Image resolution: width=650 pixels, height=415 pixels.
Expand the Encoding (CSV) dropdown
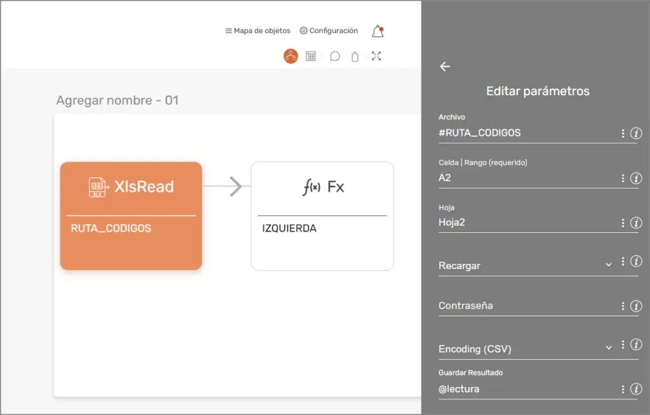click(x=608, y=348)
